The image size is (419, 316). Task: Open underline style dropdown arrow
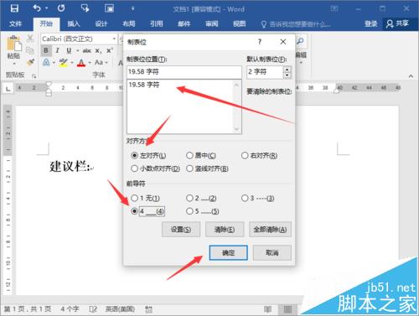(77, 51)
